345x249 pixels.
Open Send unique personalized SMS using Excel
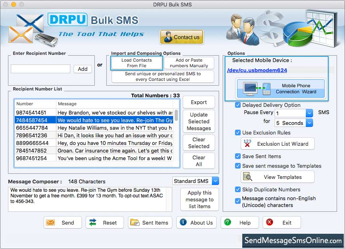pos(163,76)
